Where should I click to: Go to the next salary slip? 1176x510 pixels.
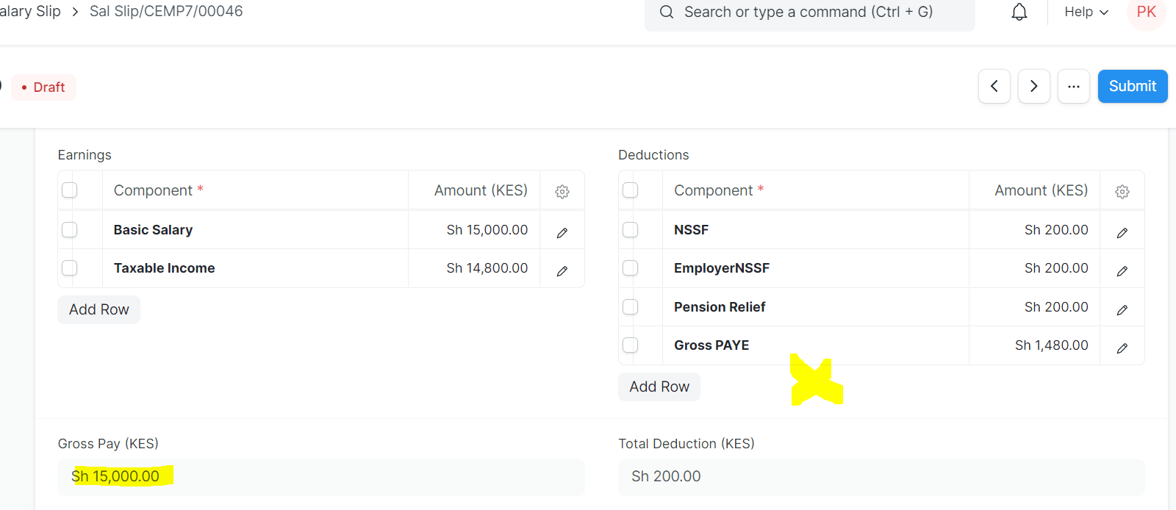point(1034,87)
